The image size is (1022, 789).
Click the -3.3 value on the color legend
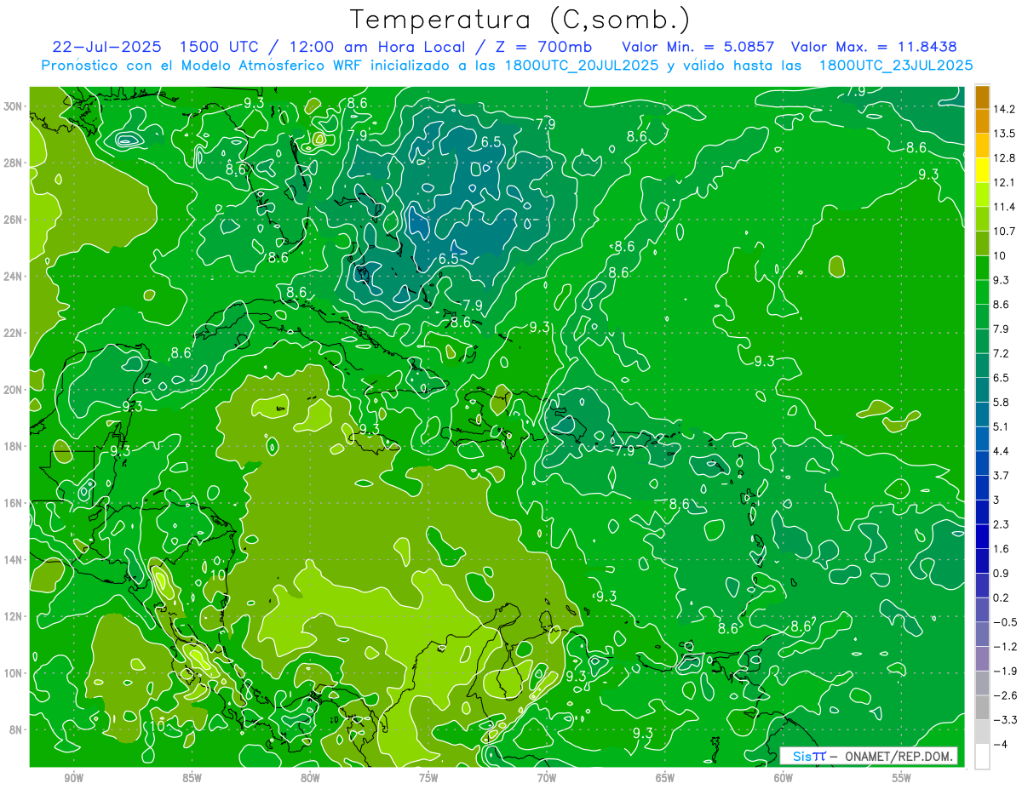(x=1004, y=720)
